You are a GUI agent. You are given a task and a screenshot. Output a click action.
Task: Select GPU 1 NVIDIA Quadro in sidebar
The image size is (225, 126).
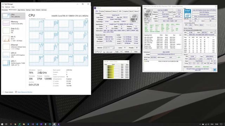13,63
